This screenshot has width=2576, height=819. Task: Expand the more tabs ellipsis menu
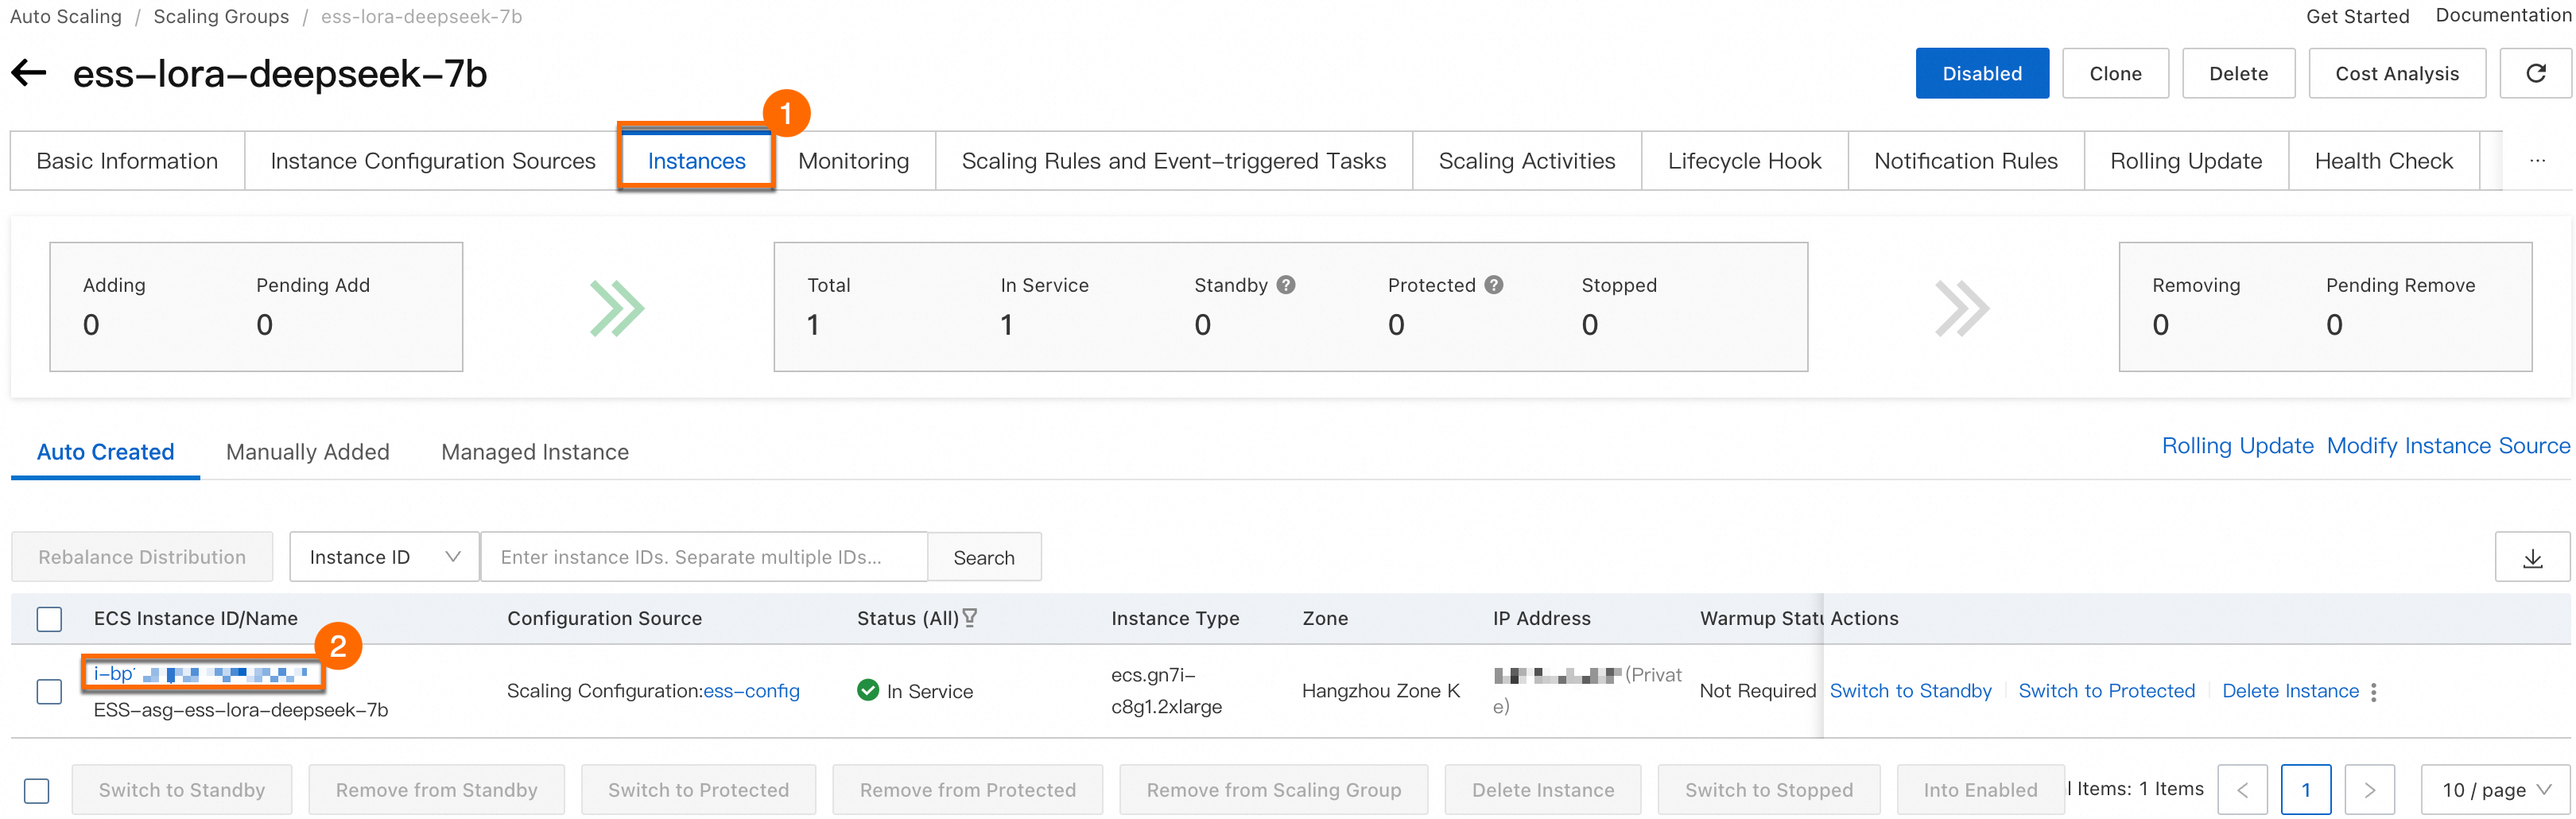(x=2537, y=161)
